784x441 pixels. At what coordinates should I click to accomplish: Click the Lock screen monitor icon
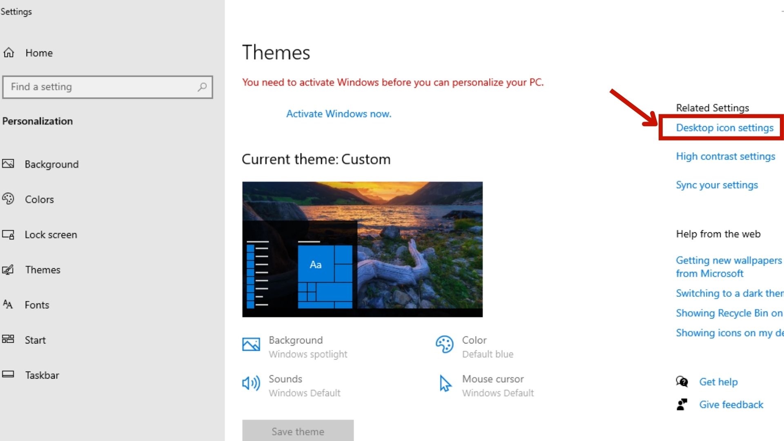pos(8,235)
